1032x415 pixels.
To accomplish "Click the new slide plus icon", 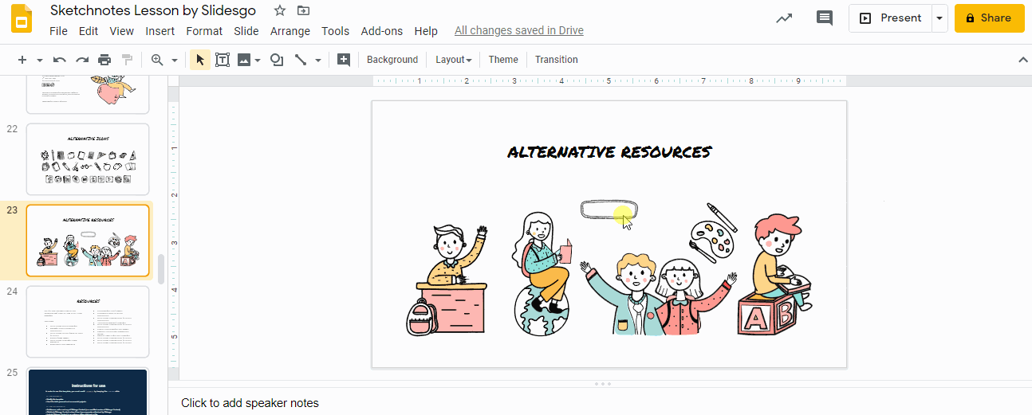I will pyautogui.click(x=22, y=60).
